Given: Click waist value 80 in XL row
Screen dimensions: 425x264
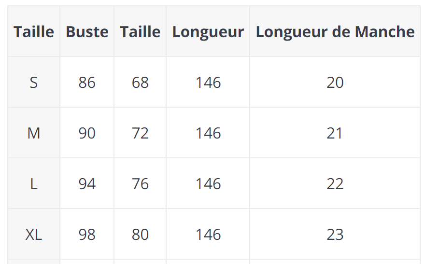Looking at the screenshot, I should pos(140,235).
